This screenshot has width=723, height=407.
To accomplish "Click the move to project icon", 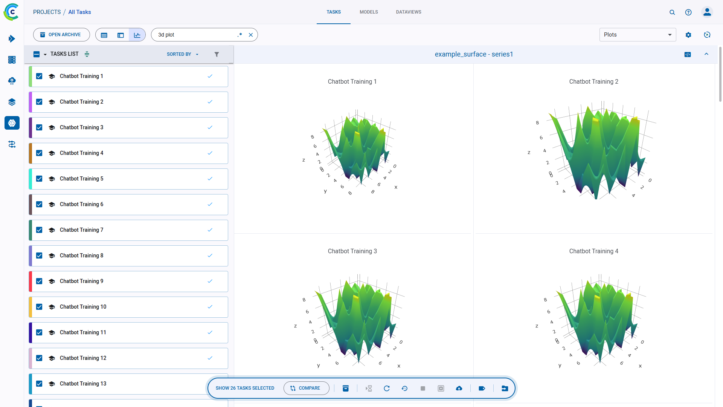I will click(x=505, y=388).
